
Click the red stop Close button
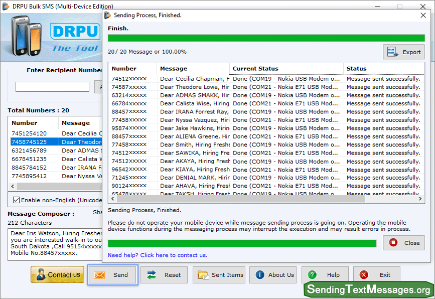coord(403,243)
